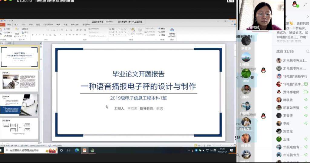Select the first slide thumbnail in the panel
The height and width of the screenshot is (163, 310).
pos(20,57)
